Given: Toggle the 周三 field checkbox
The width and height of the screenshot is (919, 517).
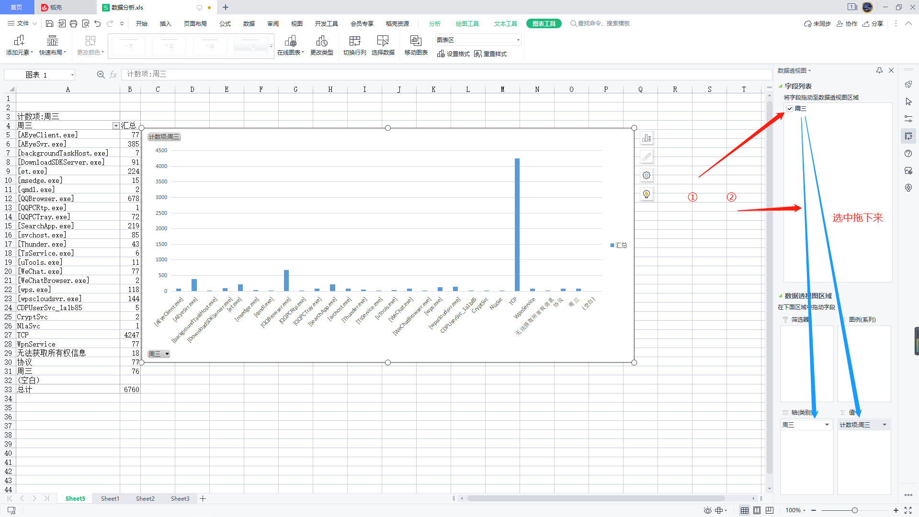Looking at the screenshot, I should pos(790,109).
